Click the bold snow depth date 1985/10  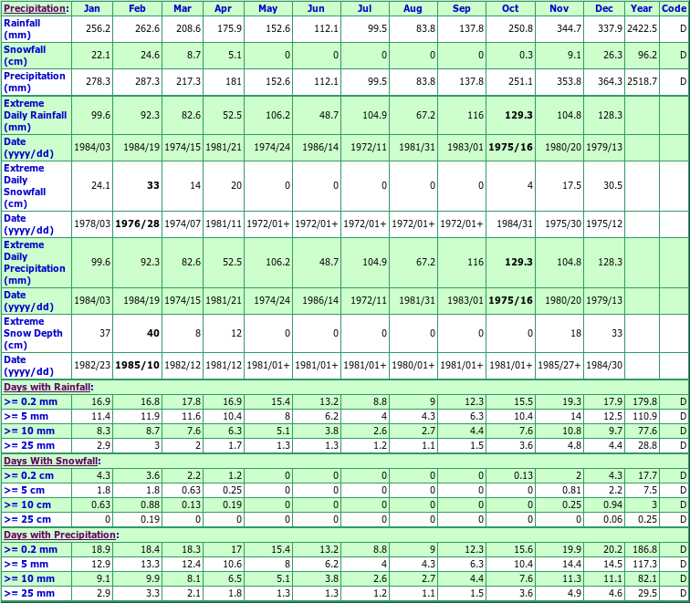point(137,365)
